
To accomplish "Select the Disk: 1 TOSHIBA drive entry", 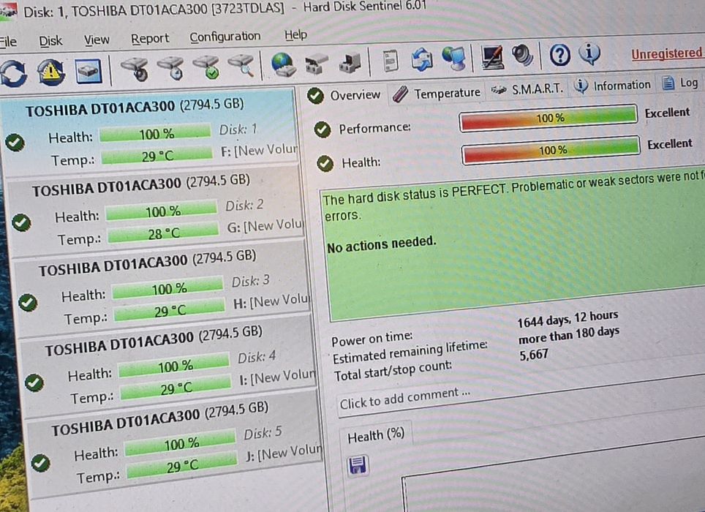I will point(148,130).
